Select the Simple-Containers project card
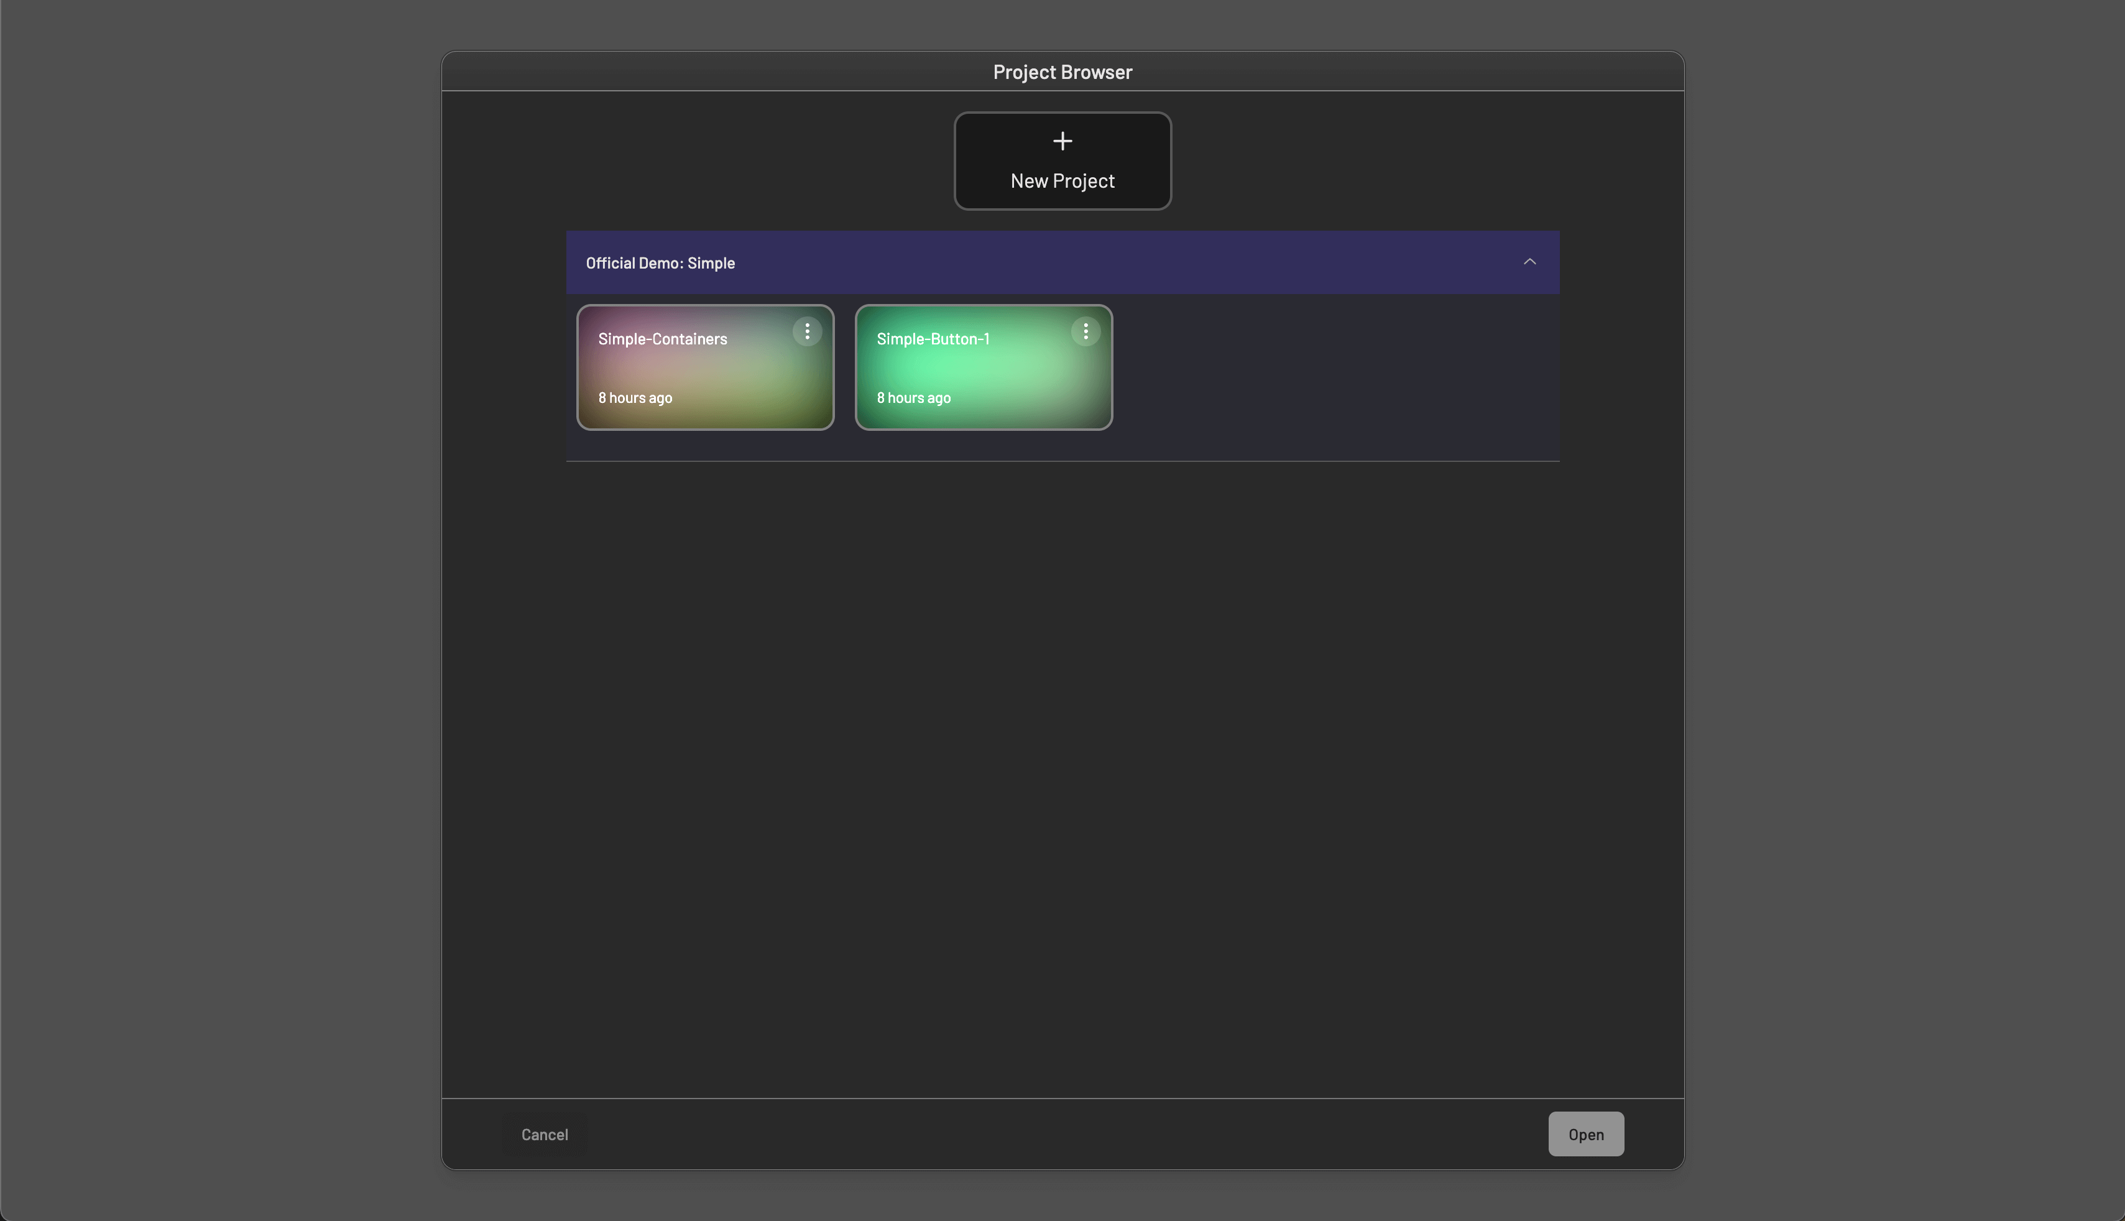Image resolution: width=2125 pixels, height=1221 pixels. pyautogui.click(x=704, y=369)
